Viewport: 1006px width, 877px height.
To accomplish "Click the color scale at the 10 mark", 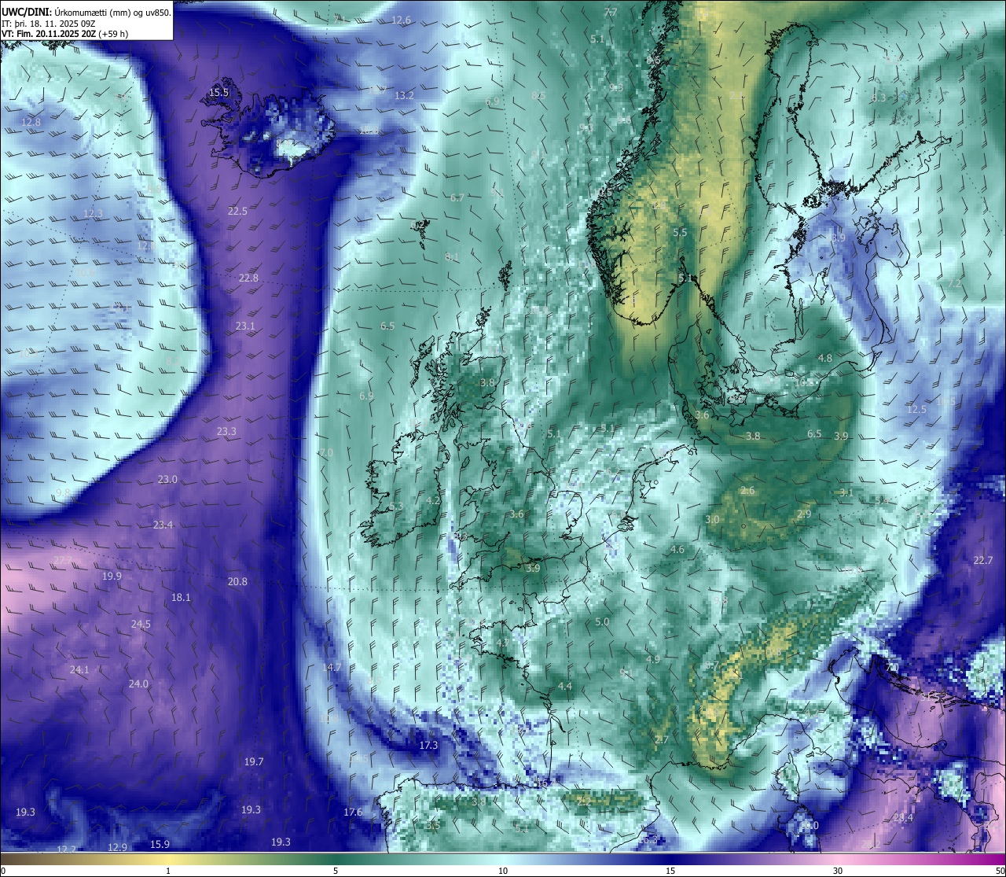I will tap(503, 859).
